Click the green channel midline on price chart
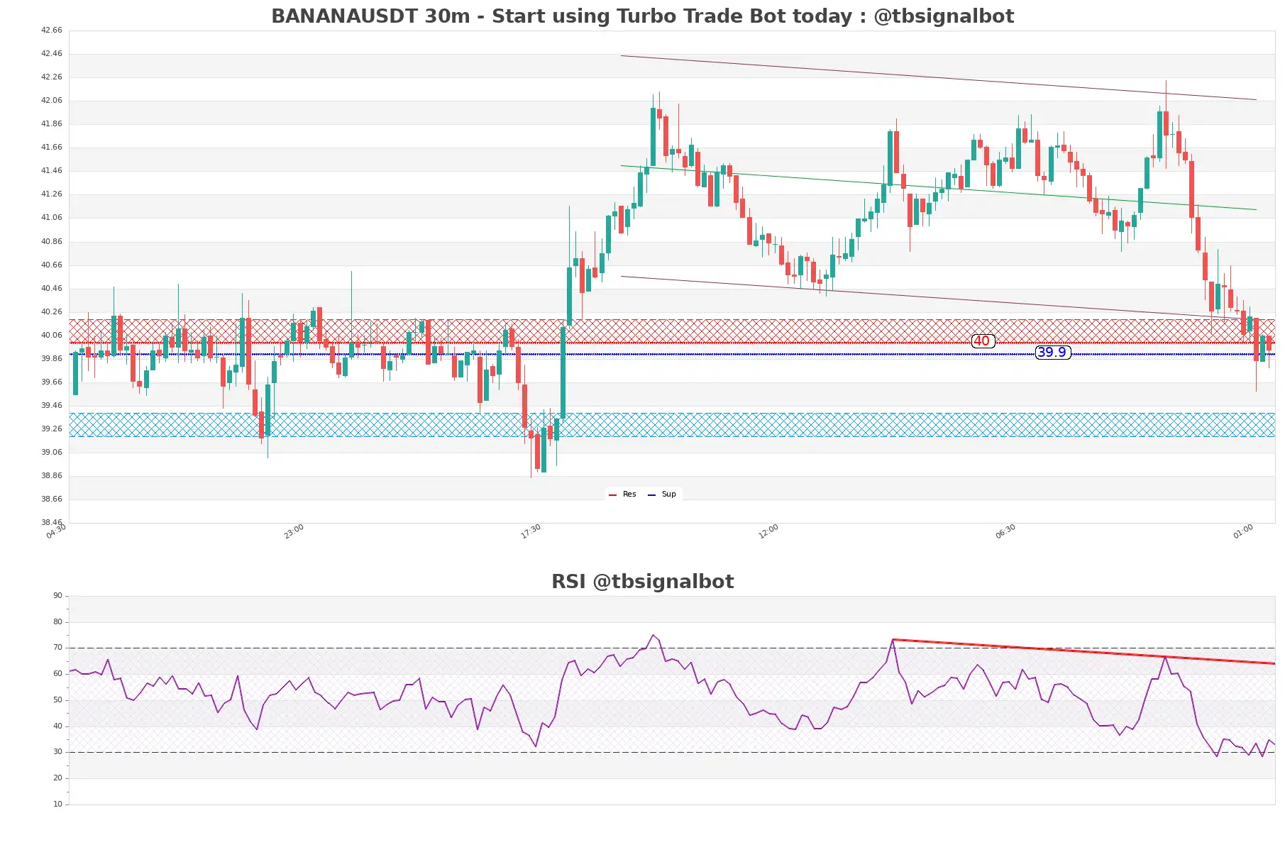This screenshot has width=1285, height=857. click(938, 188)
